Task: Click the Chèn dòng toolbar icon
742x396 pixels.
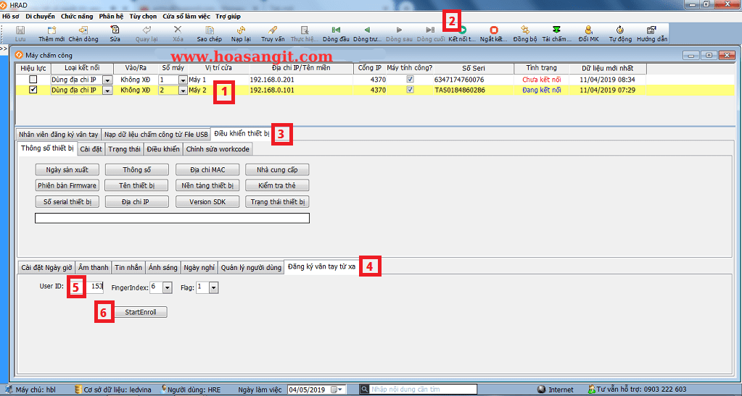Action: click(83, 30)
